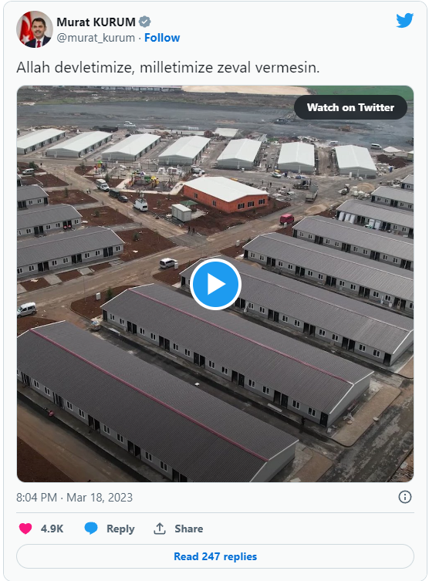Click the 4.9K likes count
Viewport: 429px width, 581px height.
tap(52, 529)
